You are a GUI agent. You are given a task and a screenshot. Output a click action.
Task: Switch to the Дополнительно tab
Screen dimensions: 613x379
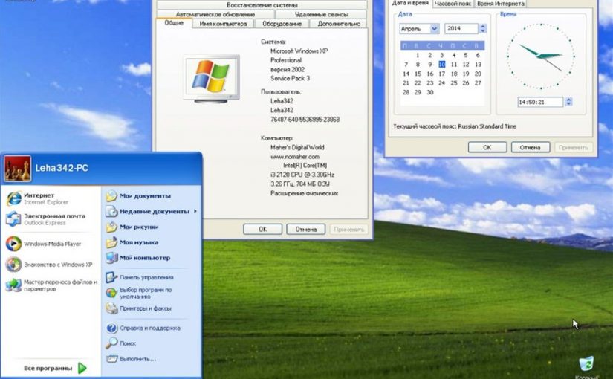[x=339, y=24]
